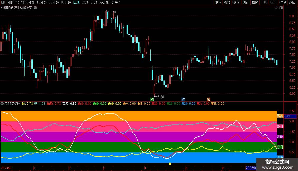Click the 天: 1.91 indicator value
The width and height of the screenshot is (298, 171).
click(x=40, y=104)
